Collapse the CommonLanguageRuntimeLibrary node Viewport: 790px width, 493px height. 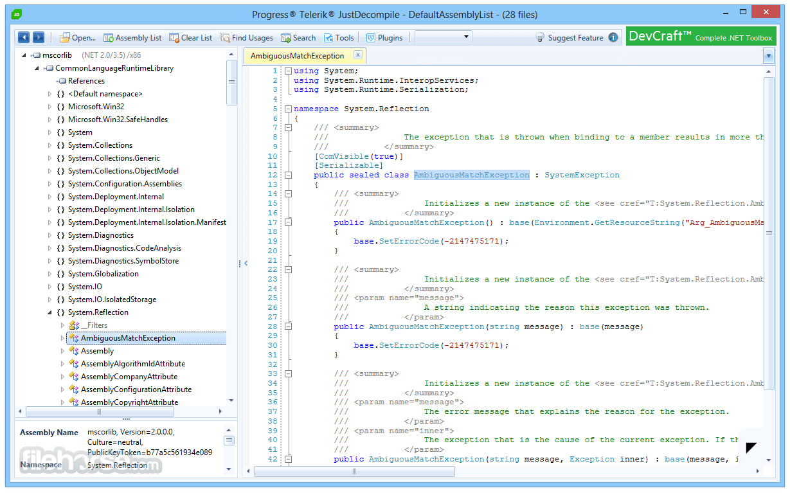pos(37,68)
